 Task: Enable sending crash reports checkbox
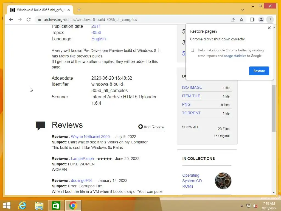[x=192, y=50]
